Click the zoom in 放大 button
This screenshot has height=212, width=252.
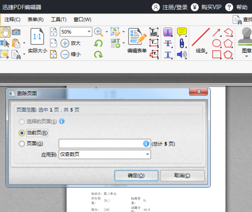tap(71, 43)
